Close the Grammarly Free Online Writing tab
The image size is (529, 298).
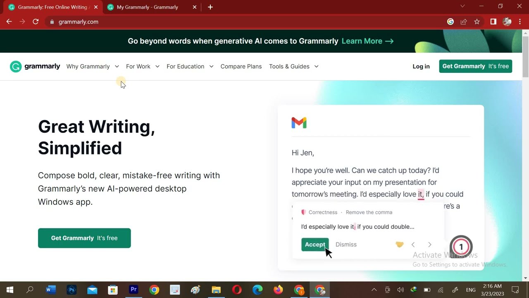coord(95,7)
